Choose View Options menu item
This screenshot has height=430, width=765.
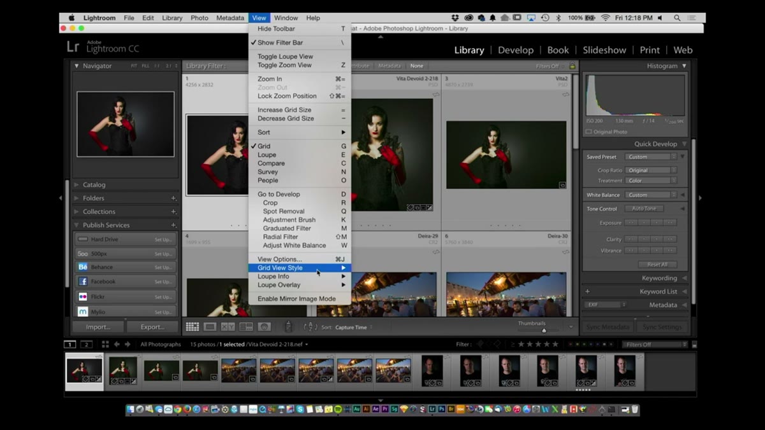[299, 259]
